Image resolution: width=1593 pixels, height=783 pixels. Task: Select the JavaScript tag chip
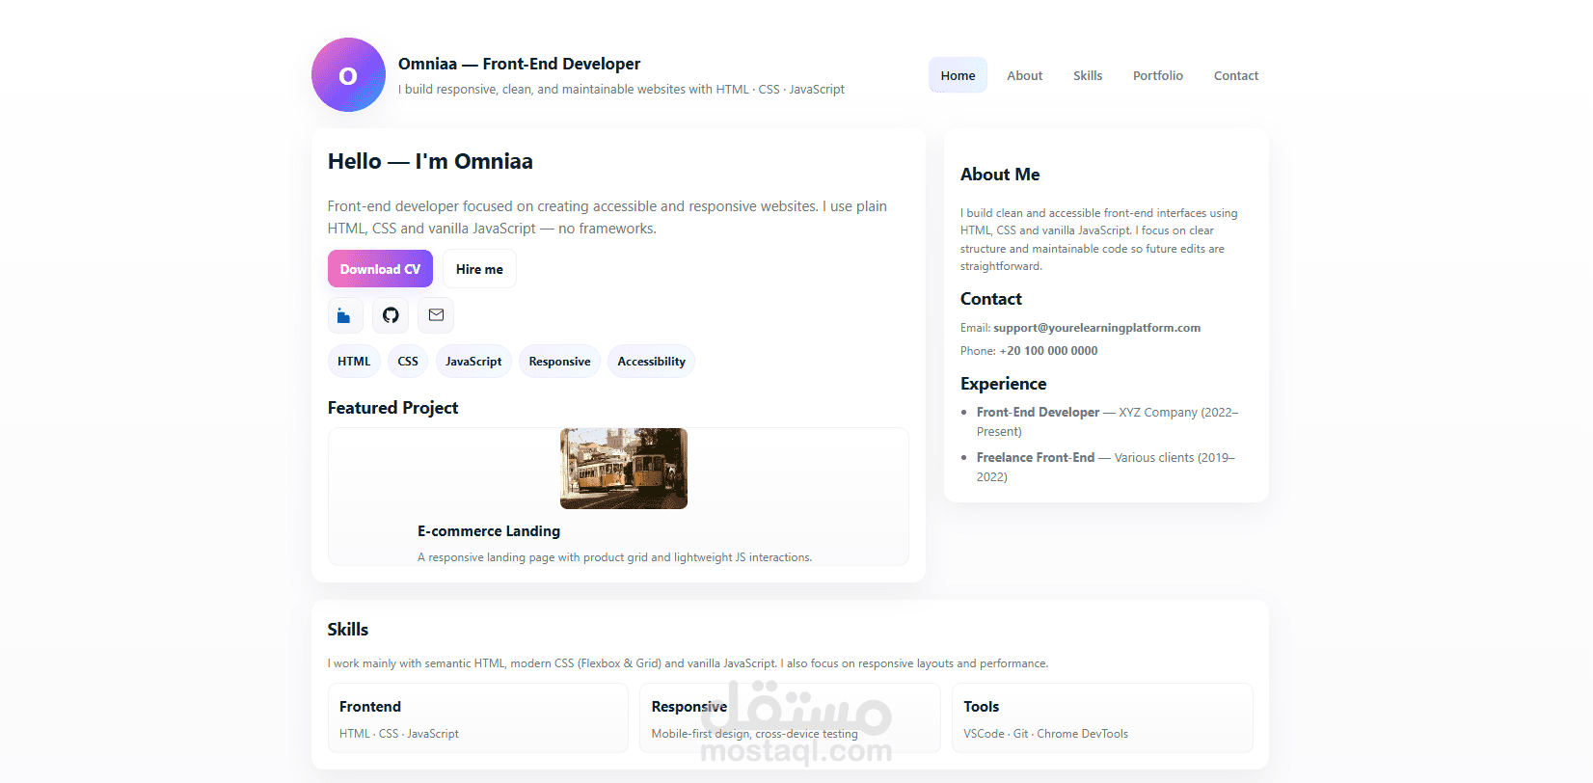coord(473,362)
